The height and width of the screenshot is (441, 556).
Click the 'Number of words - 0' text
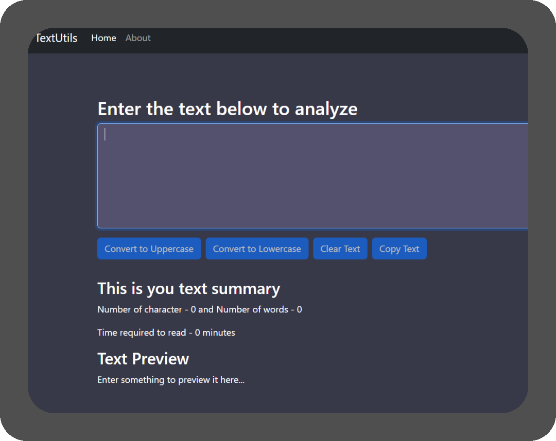(x=259, y=309)
